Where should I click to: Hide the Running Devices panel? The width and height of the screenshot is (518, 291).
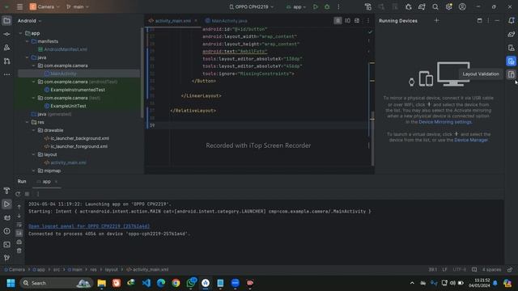click(x=497, y=20)
